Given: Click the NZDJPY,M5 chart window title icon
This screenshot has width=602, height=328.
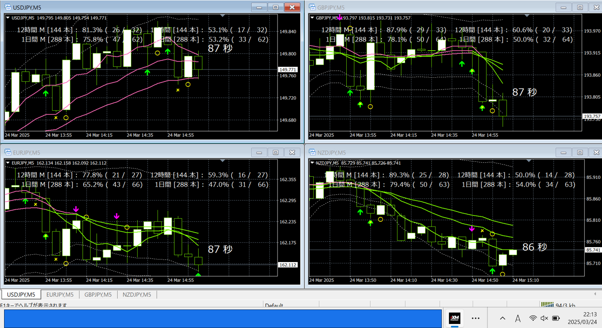Looking at the screenshot, I should tap(312, 153).
